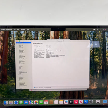Select Disabled Software in the sidebar
Viewport: 108px width, 108px height.
[x=23, y=86]
